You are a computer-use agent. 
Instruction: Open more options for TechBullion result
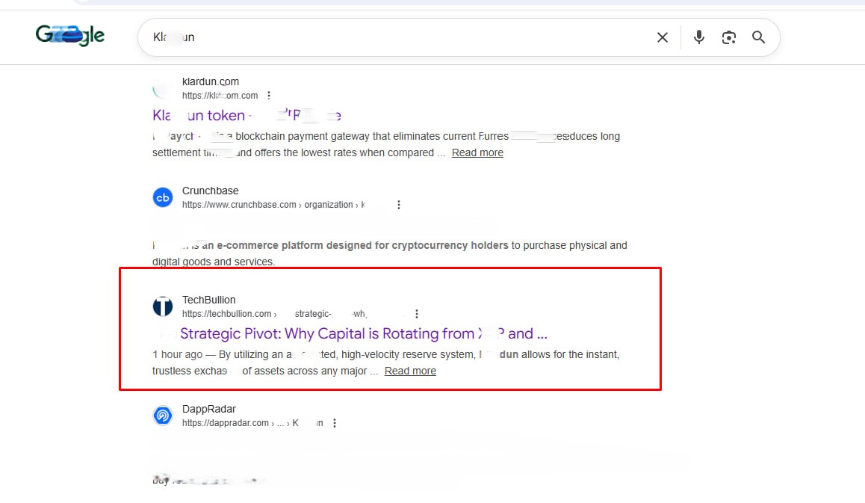coord(417,314)
